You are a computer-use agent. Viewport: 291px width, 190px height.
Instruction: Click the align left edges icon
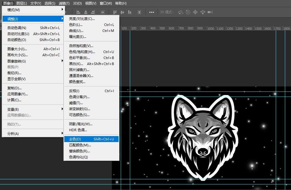[78, 12]
